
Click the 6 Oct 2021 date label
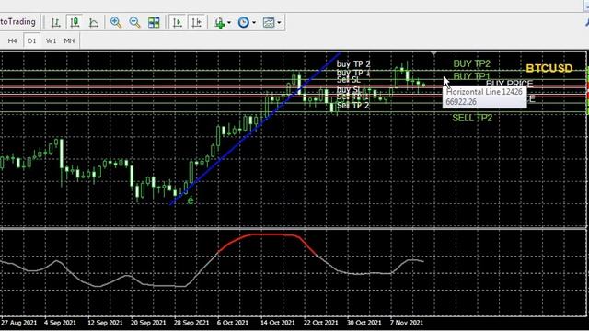click(233, 323)
